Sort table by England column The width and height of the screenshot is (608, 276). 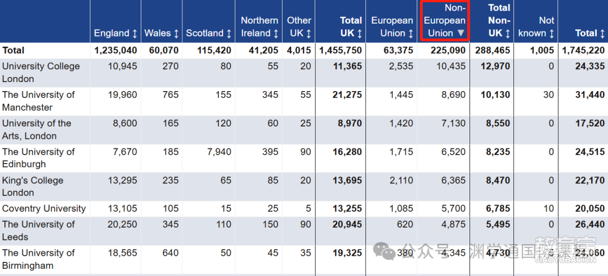click(x=115, y=33)
